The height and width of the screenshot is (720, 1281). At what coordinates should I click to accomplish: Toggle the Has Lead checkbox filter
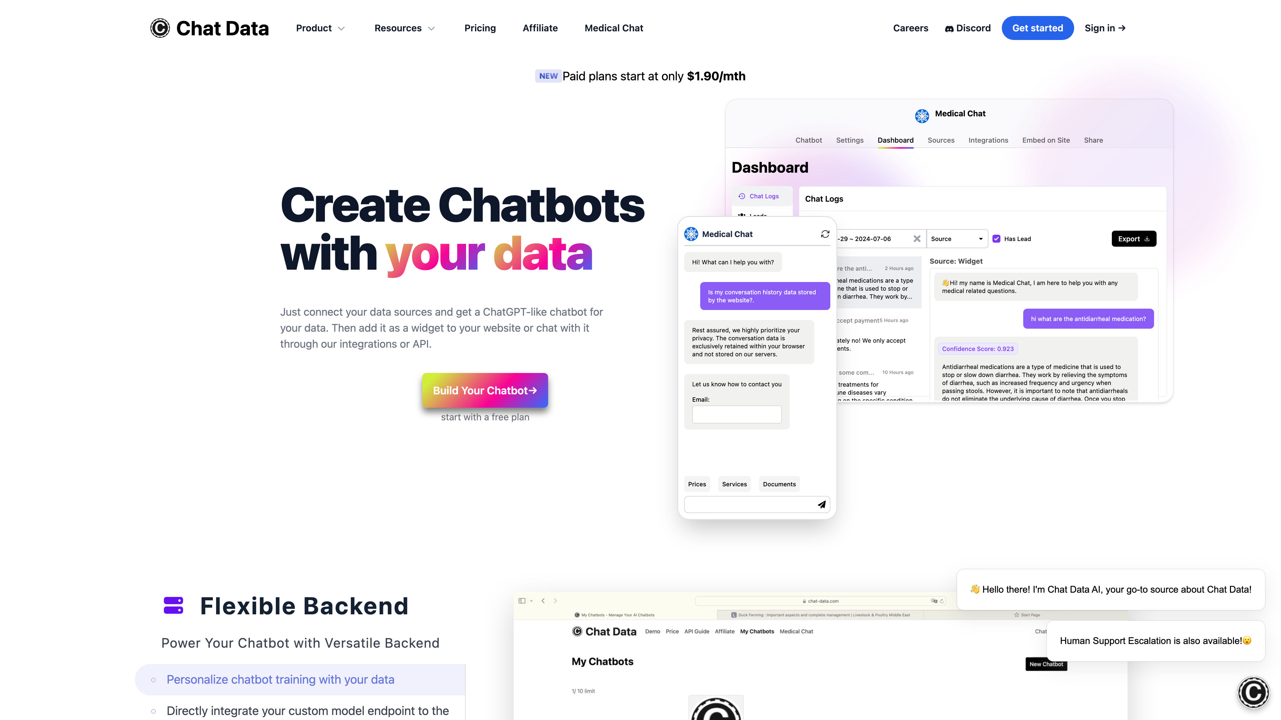[997, 238]
